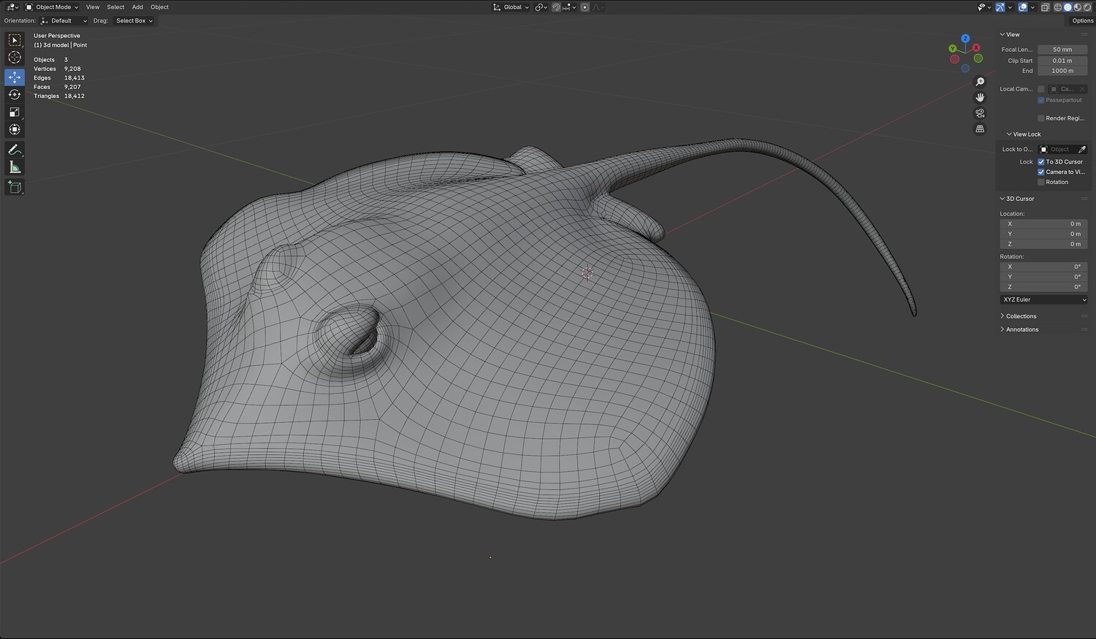Click the hand pan-view icon

pyautogui.click(x=980, y=97)
